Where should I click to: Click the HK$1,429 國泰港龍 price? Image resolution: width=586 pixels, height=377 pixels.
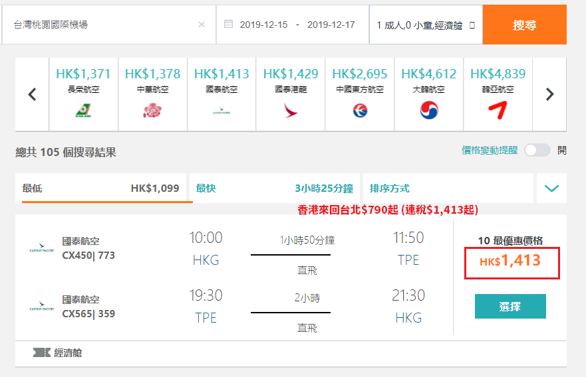point(291,74)
